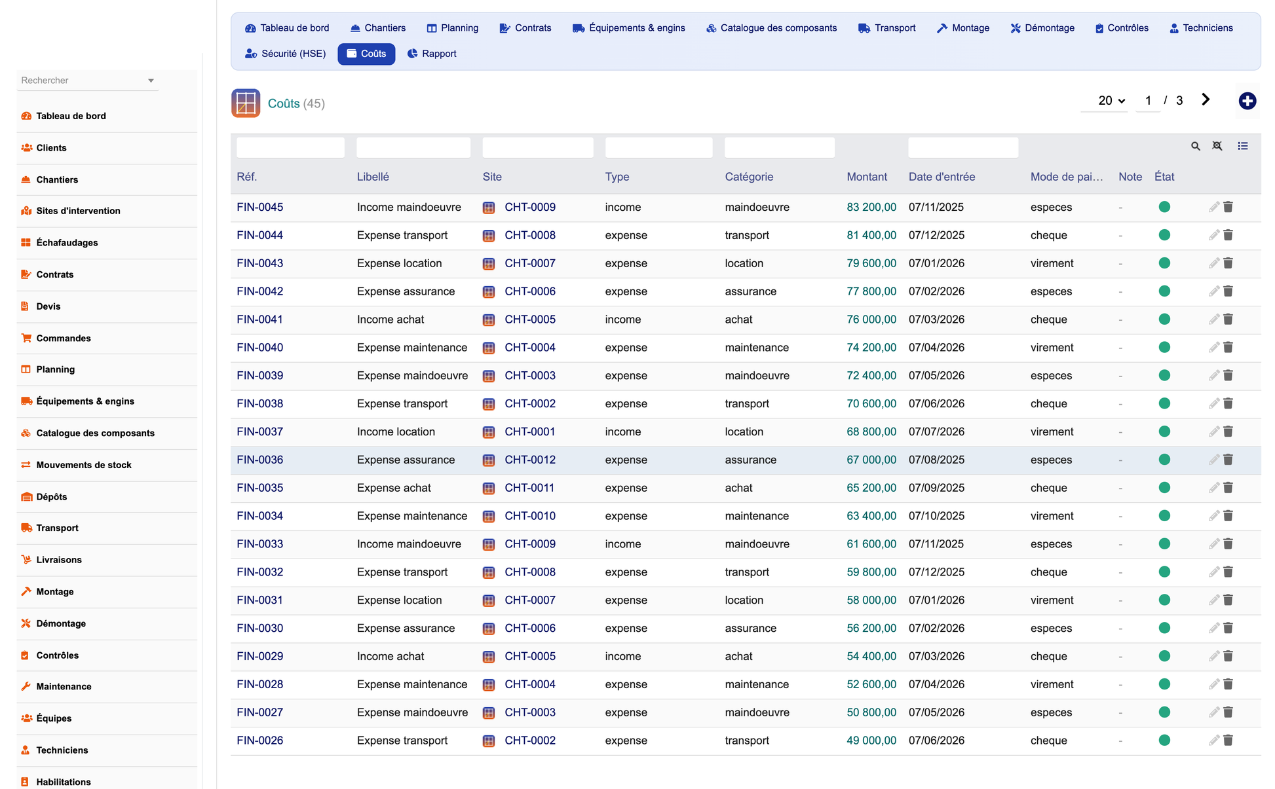Click the Coûts module grid icon
Screen dimensions: 1275x789
click(246, 103)
